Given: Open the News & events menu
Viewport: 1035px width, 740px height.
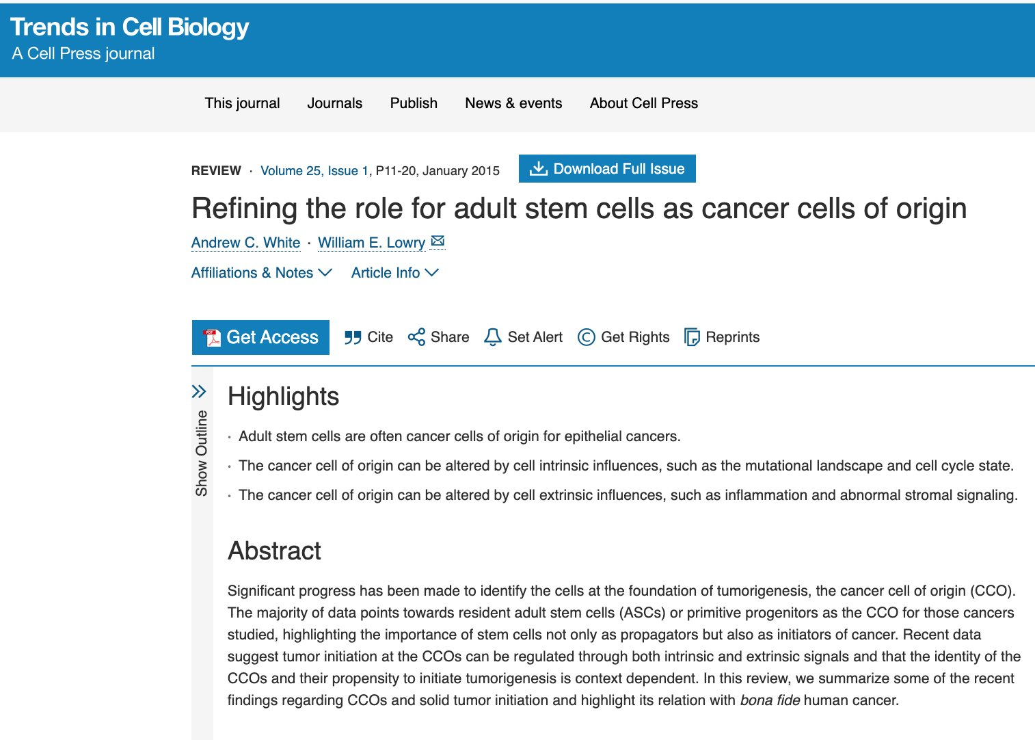Looking at the screenshot, I should pyautogui.click(x=513, y=103).
